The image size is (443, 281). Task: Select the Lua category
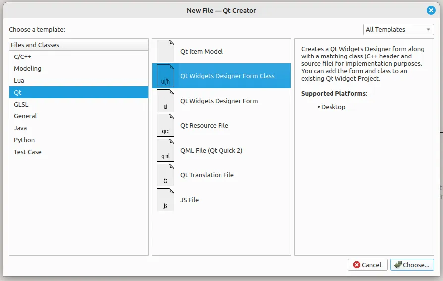pos(79,80)
